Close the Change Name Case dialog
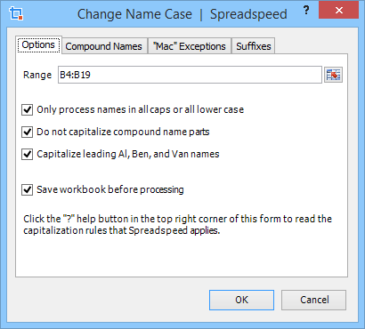The height and width of the screenshot is (329, 365). 338,11
